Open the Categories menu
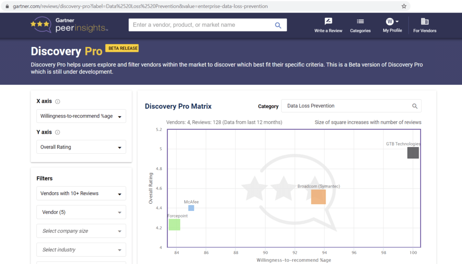 360,25
